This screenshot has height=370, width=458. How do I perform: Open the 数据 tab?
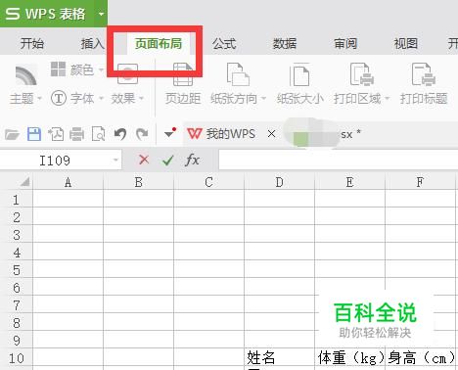[x=285, y=43]
